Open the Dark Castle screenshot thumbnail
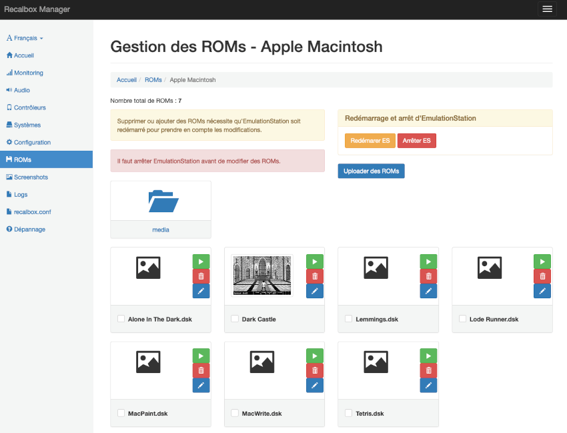The height and width of the screenshot is (433, 567). point(262,276)
